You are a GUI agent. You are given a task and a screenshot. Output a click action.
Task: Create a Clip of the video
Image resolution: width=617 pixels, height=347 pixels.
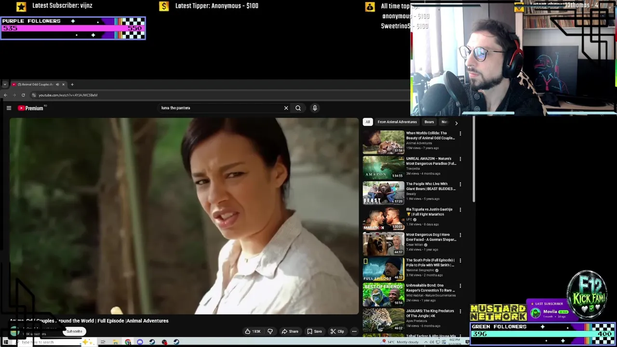pyautogui.click(x=337, y=332)
